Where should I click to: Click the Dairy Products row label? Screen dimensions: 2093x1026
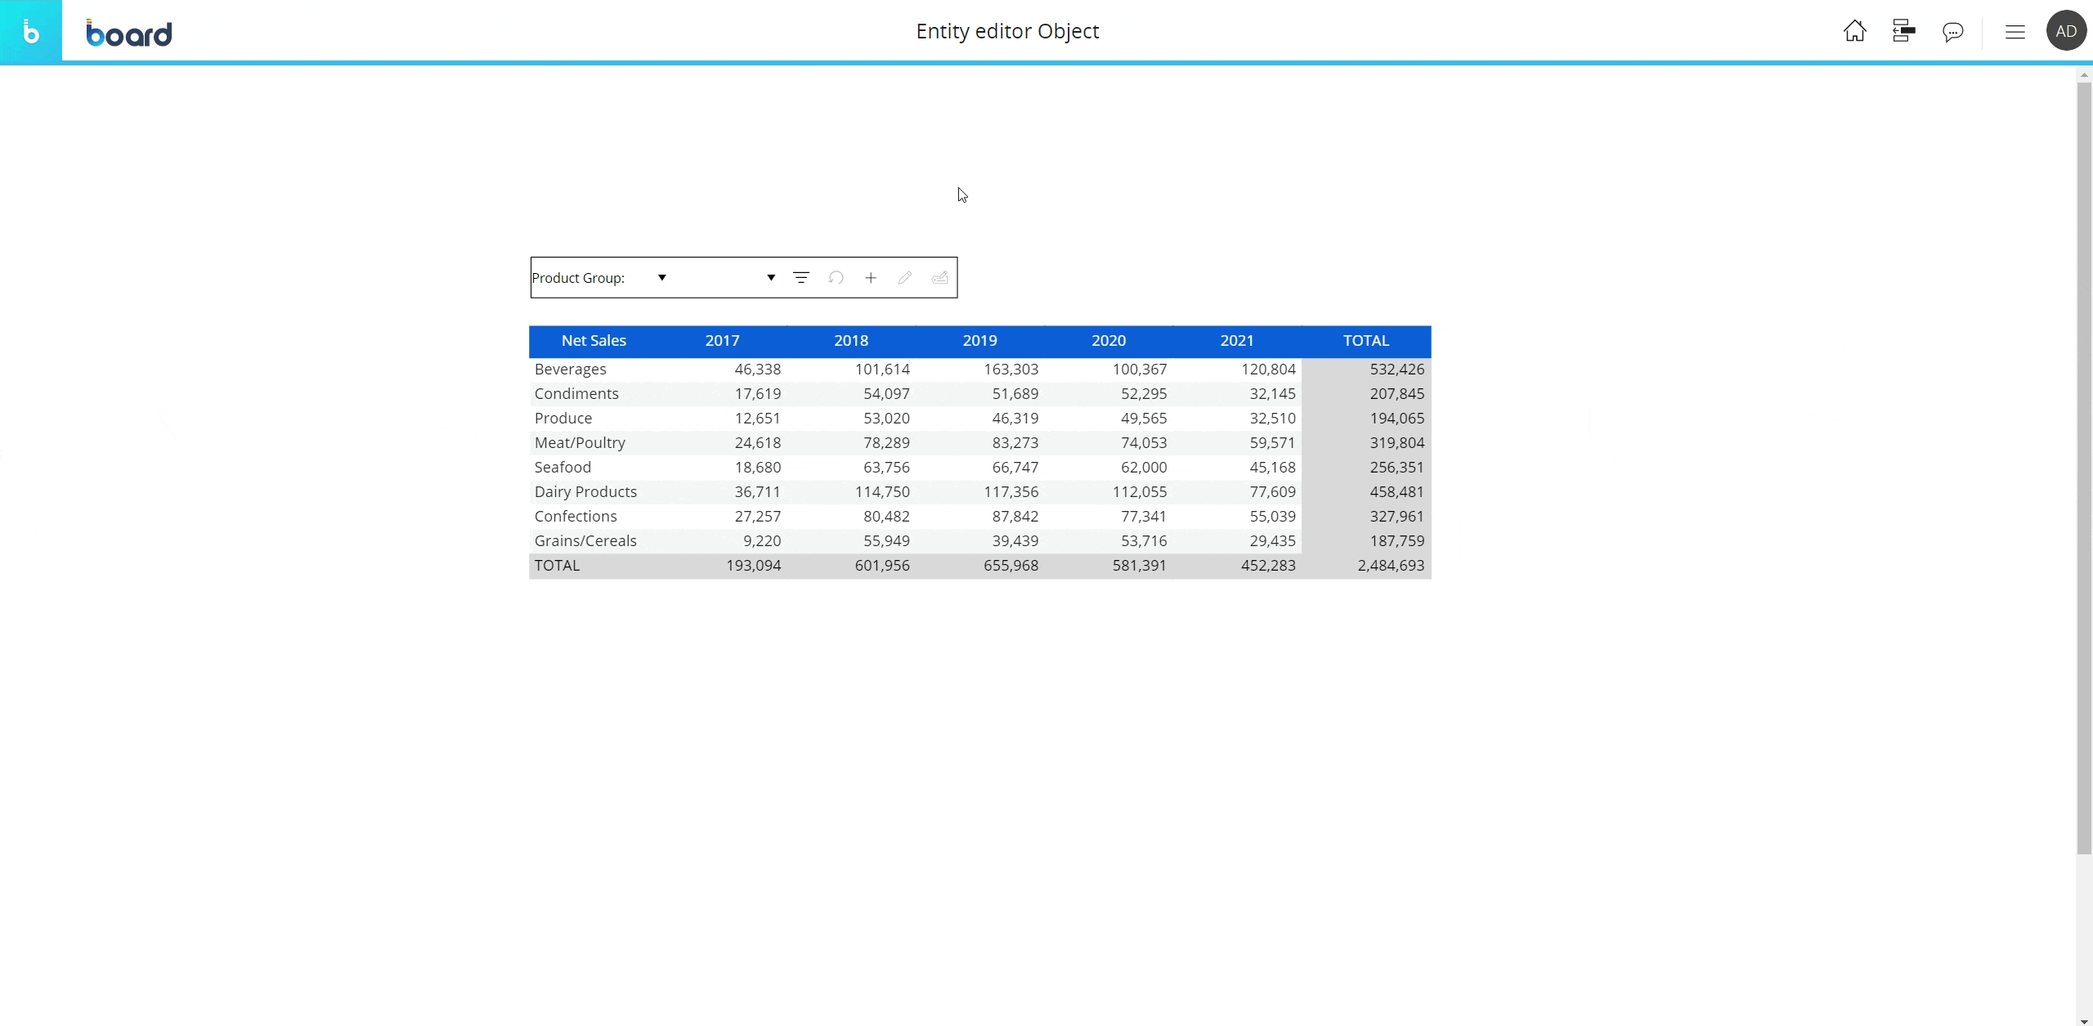tap(585, 492)
